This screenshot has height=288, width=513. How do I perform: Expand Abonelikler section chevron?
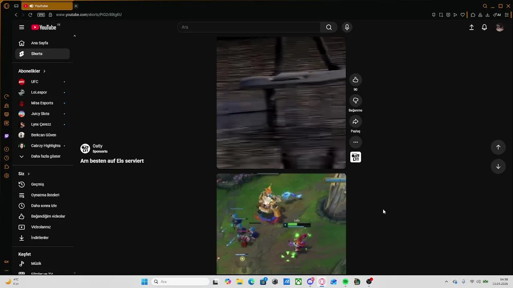pos(44,71)
